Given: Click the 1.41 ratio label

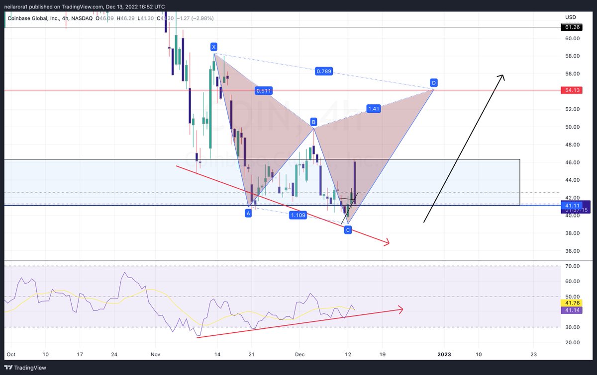Looking at the screenshot, I should pyautogui.click(x=373, y=108).
